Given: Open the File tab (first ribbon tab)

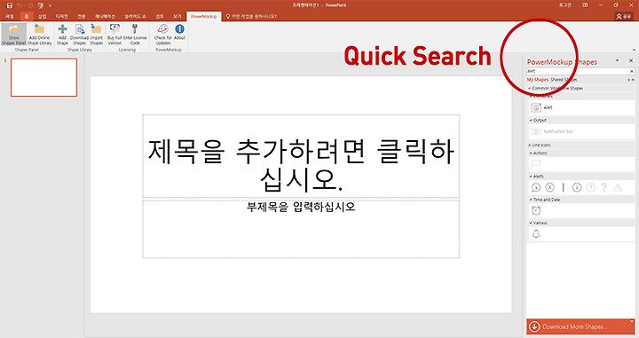Looking at the screenshot, I should pyautogui.click(x=10, y=16).
